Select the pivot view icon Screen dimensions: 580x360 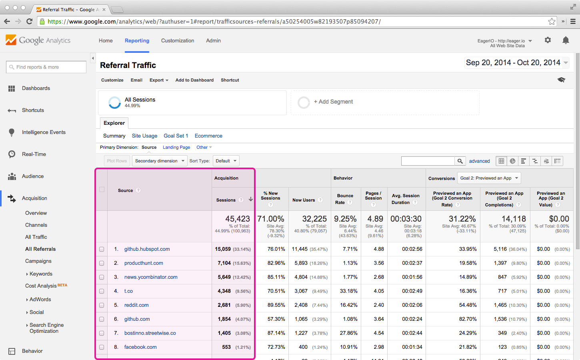pyautogui.click(x=557, y=161)
